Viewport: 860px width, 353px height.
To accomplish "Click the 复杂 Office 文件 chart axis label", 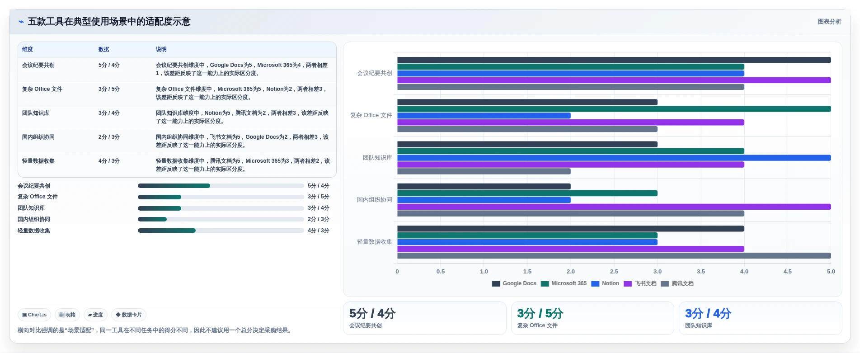I will pyautogui.click(x=371, y=115).
